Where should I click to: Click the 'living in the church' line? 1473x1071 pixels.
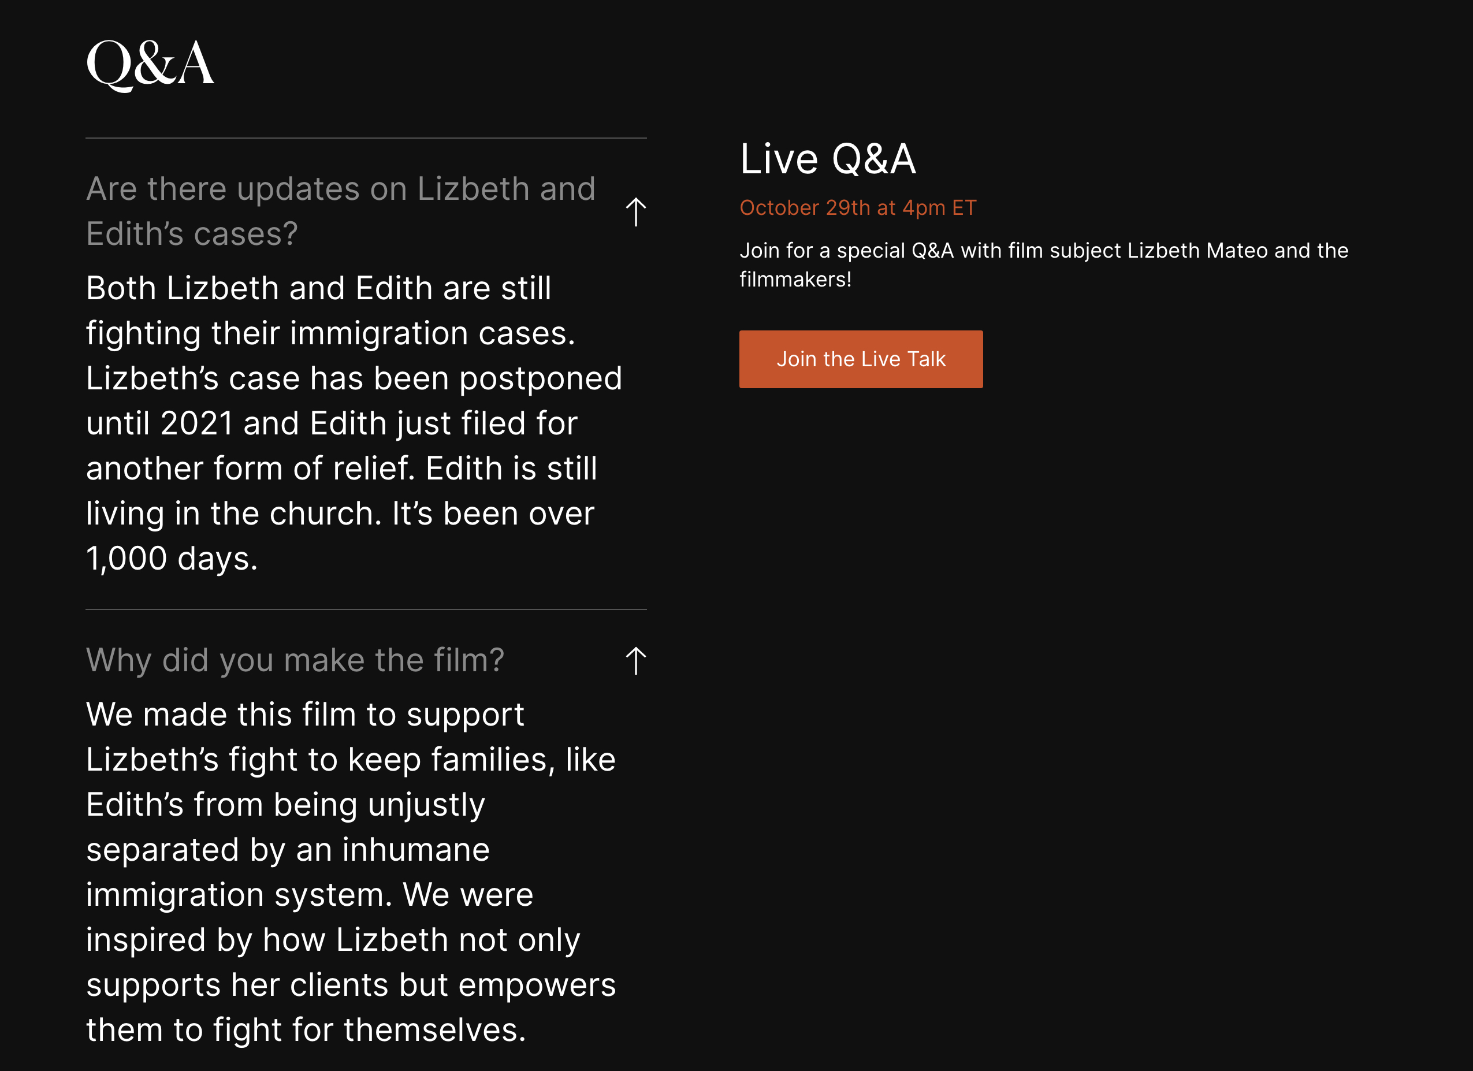click(340, 513)
